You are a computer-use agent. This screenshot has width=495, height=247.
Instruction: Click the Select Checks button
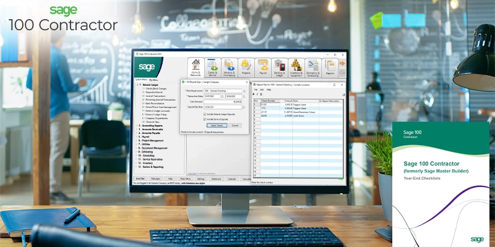[x=217, y=125]
